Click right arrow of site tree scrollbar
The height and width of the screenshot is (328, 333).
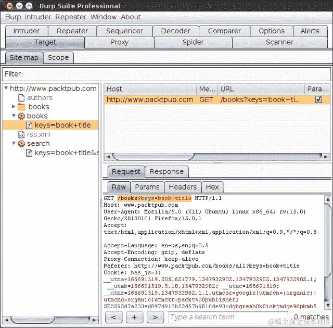(94, 320)
